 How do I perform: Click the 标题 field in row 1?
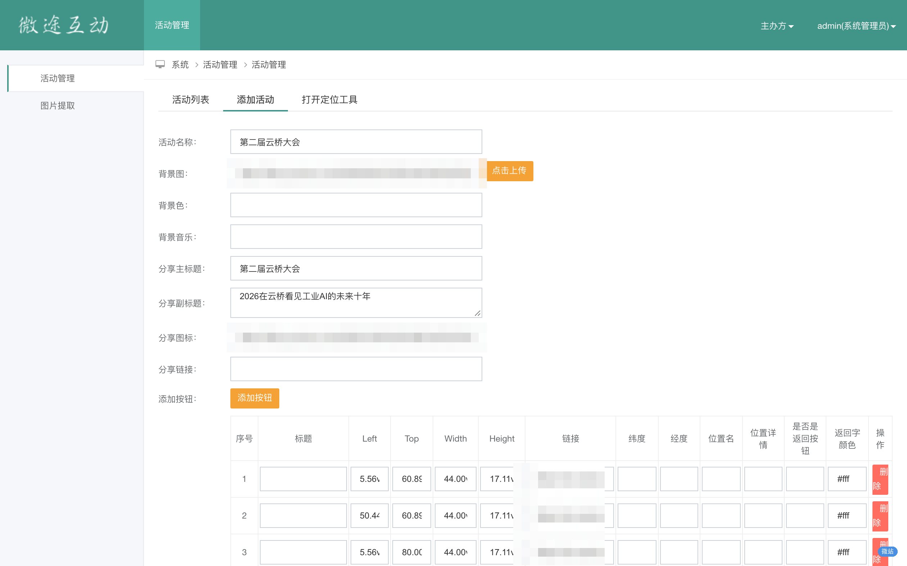303,479
